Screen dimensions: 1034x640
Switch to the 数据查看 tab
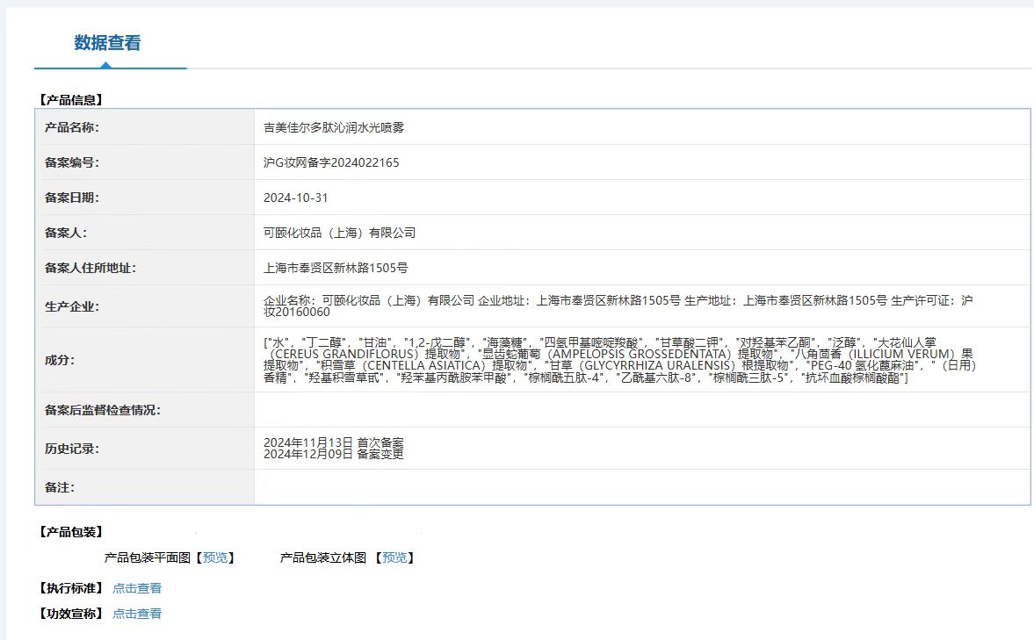click(107, 43)
